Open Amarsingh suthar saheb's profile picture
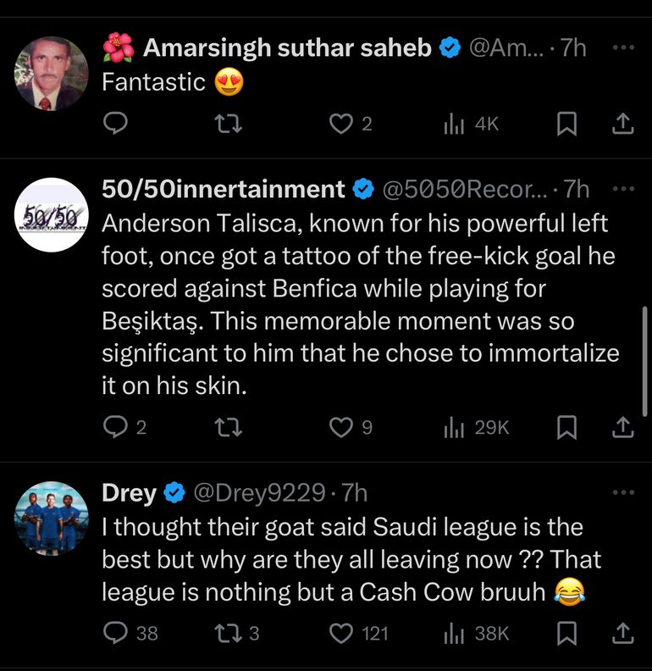 click(x=52, y=74)
